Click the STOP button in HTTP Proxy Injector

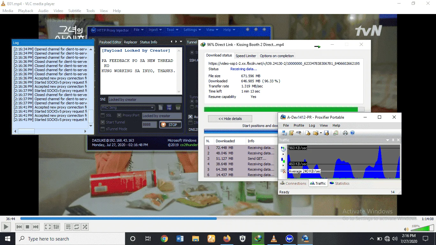point(170,125)
